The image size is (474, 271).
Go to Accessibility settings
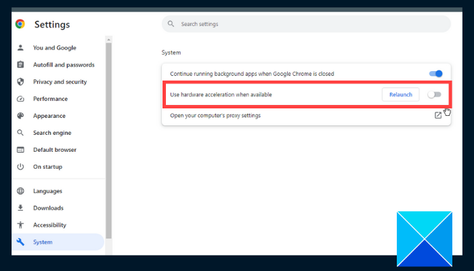(49, 225)
